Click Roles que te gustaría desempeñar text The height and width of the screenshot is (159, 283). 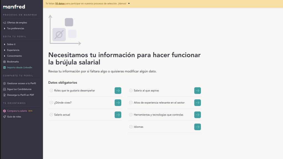point(75,91)
